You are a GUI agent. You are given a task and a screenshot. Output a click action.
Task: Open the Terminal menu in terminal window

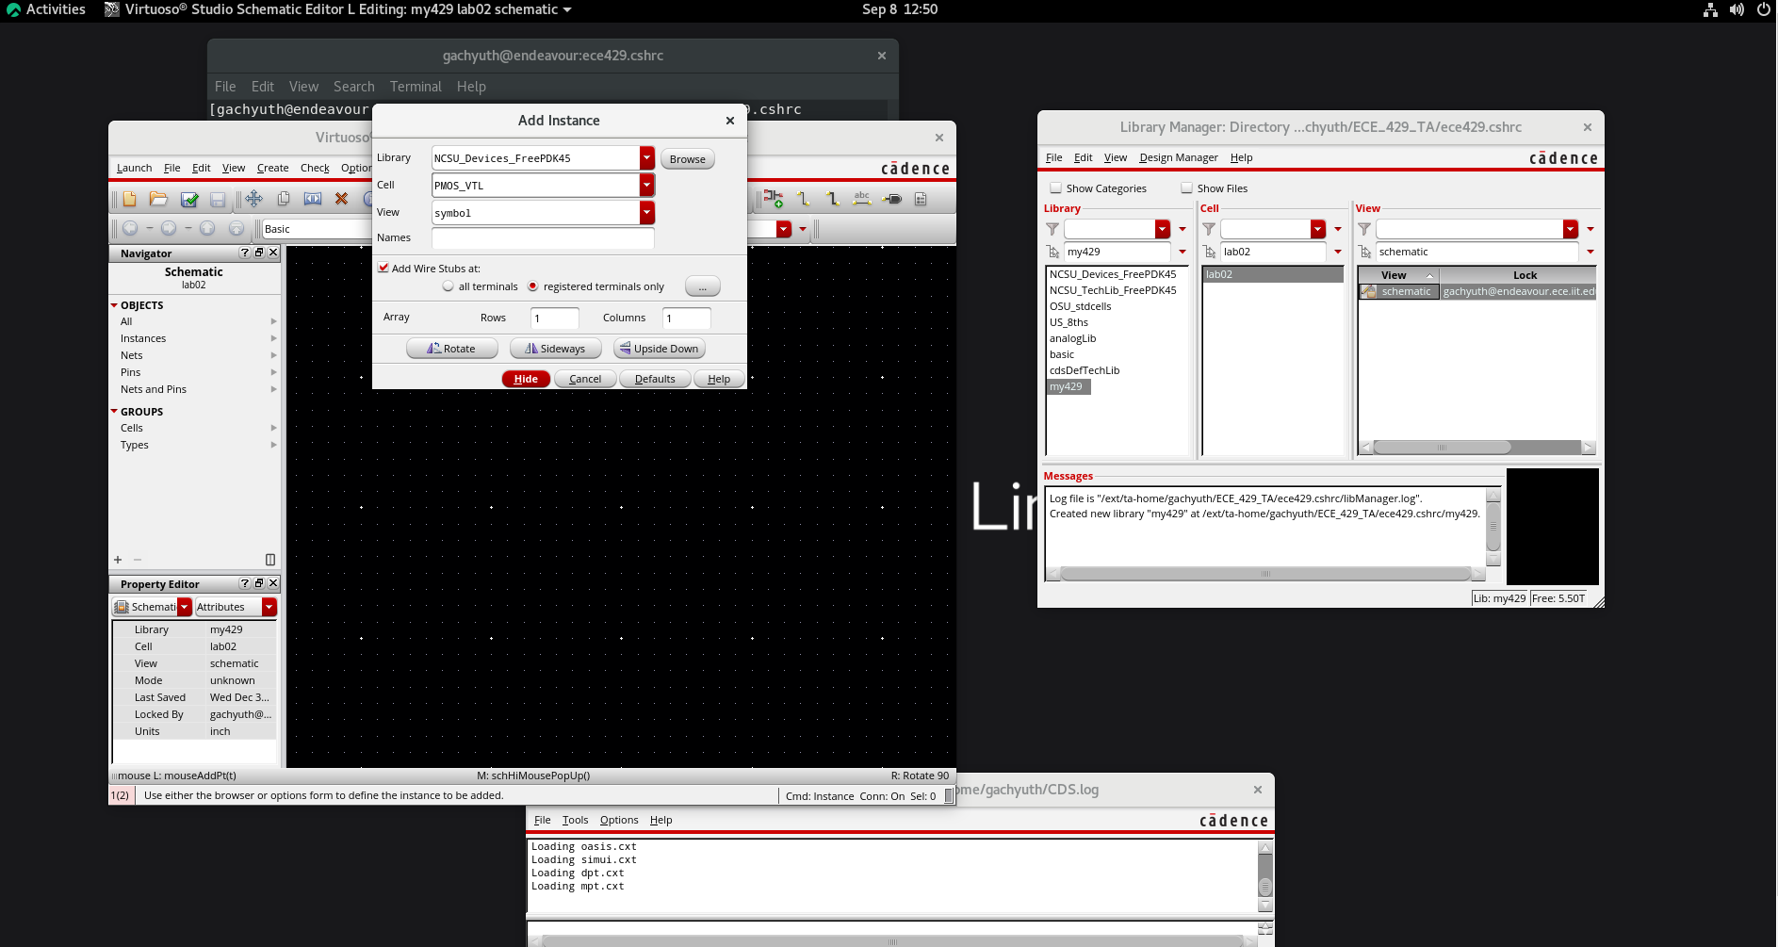(416, 87)
